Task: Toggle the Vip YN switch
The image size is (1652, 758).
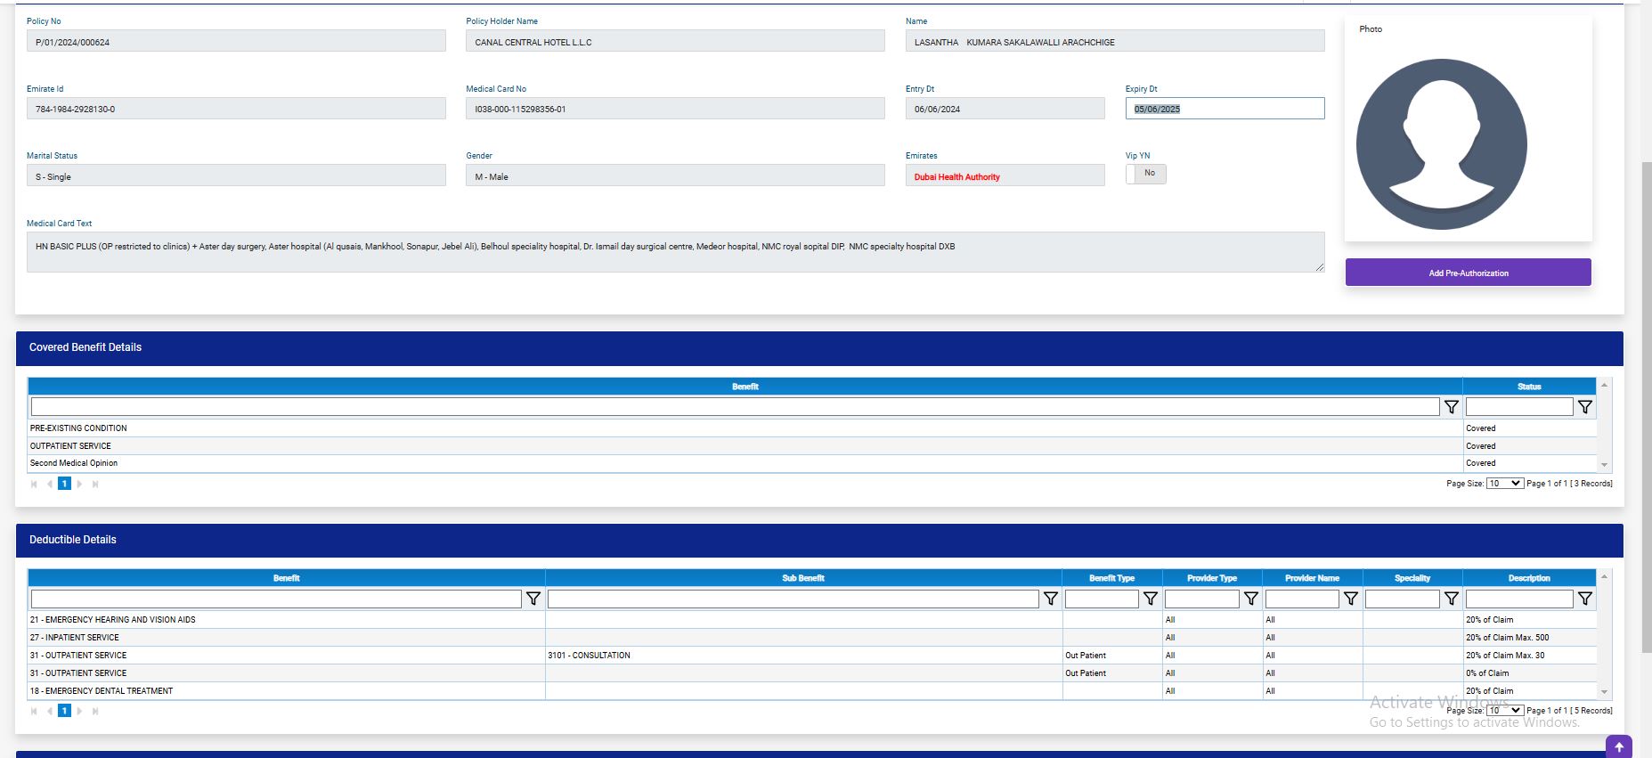Action: [x=1145, y=174]
